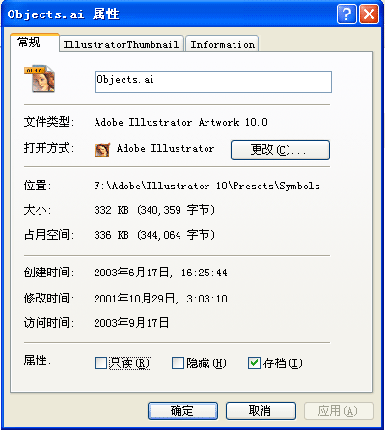This screenshot has width=385, height=431.
Task: Click the Adobe Illustrator Artwork 10.0 file type
Action: (x=181, y=122)
